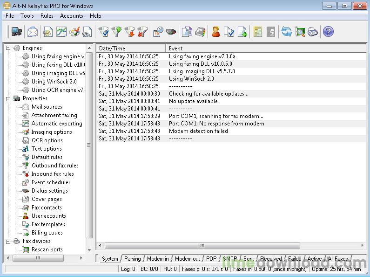Click the tree panel's horizontal scroll-right arrow
The image size is (370, 277).
click(x=81, y=258)
